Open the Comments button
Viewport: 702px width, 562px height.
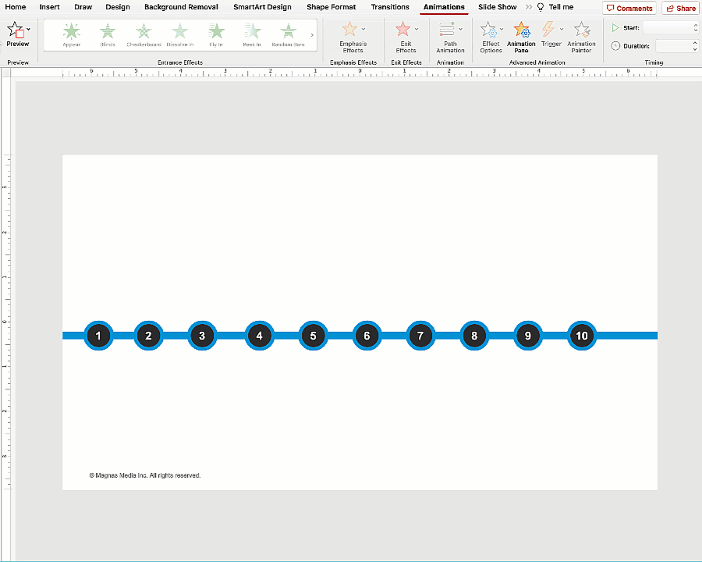[x=629, y=8]
